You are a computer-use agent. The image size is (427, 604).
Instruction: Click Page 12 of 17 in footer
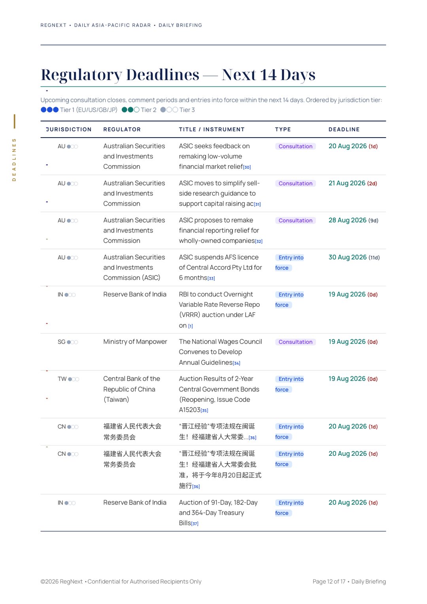click(x=329, y=582)
